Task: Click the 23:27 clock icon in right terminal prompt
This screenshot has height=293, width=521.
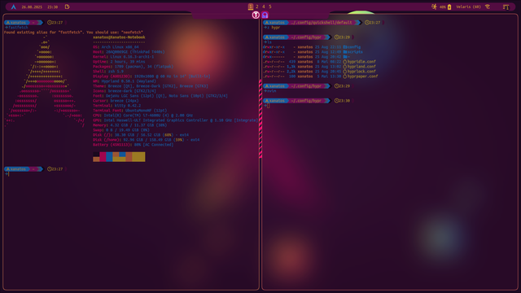Action: click(x=367, y=23)
